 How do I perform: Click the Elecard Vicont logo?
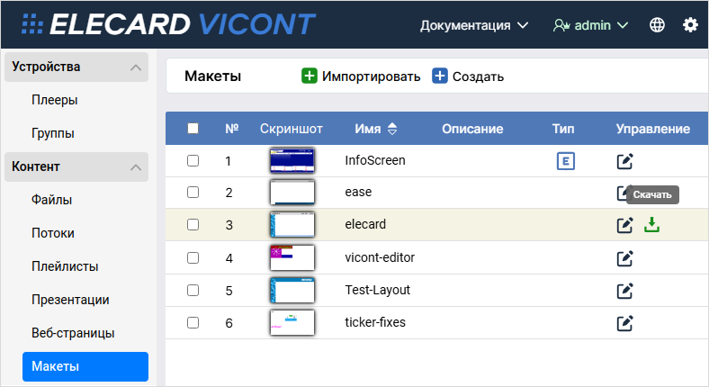(x=168, y=24)
